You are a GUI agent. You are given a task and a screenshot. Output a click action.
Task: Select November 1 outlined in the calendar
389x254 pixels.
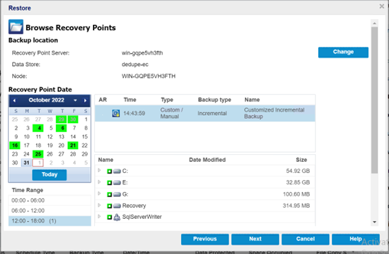[x=38, y=163]
